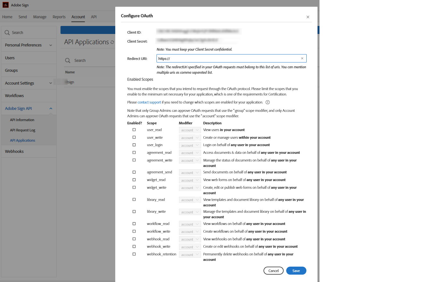The height and width of the screenshot is (282, 445).
Task: Collapse the Adobe Sign API section
Action: click(51, 108)
